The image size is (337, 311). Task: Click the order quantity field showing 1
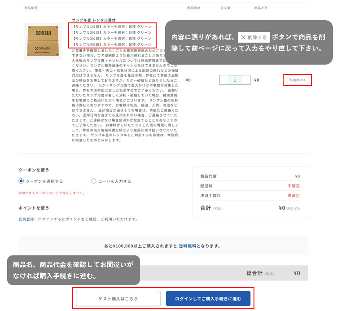point(235,80)
